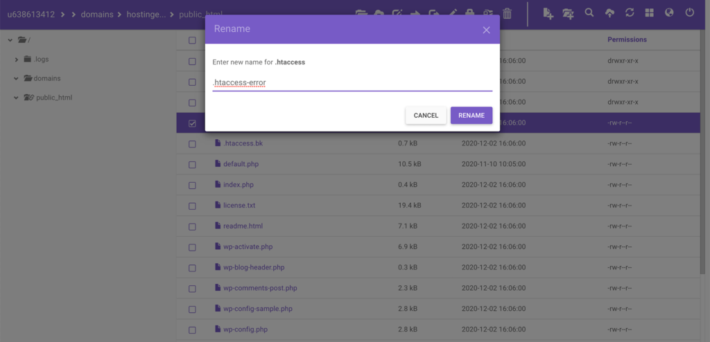
Task: Click the trash delete icon in toolbar
Action: pos(507,14)
